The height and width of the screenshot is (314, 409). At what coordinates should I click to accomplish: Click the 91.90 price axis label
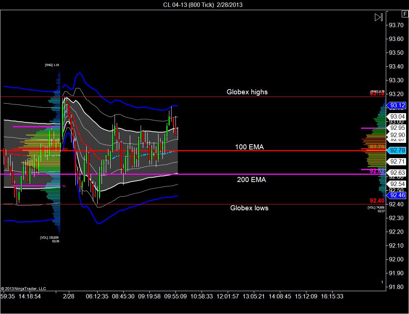(x=396, y=273)
